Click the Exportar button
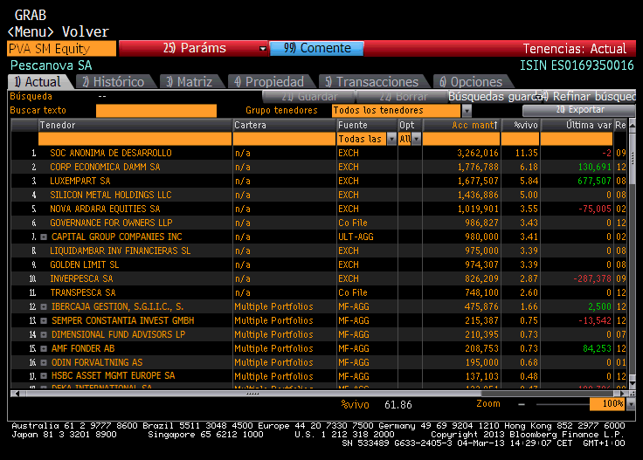Image resolution: width=643 pixels, height=460 pixels. (x=579, y=110)
